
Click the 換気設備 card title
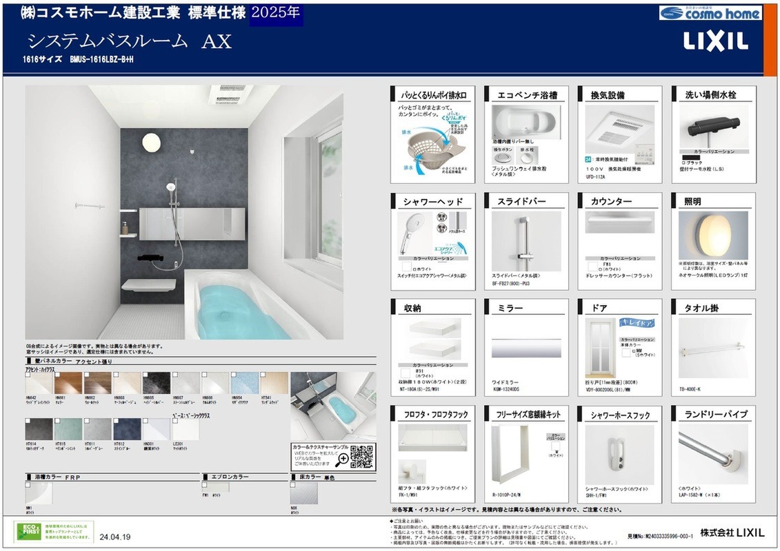[608, 95]
